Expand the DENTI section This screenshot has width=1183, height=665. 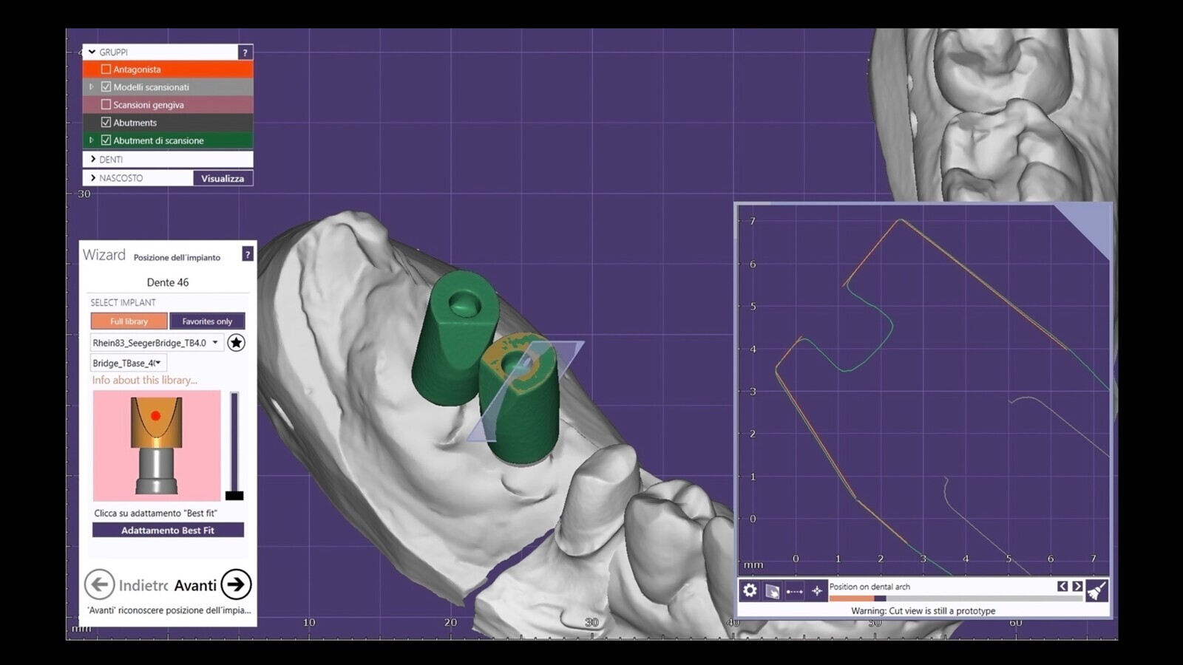click(x=93, y=159)
